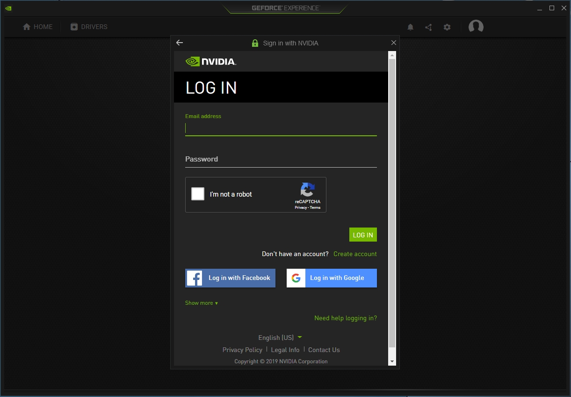Screen dimensions: 571x397
Task: Close the Sign in with NVIDIA dialog
Action: tap(394, 43)
